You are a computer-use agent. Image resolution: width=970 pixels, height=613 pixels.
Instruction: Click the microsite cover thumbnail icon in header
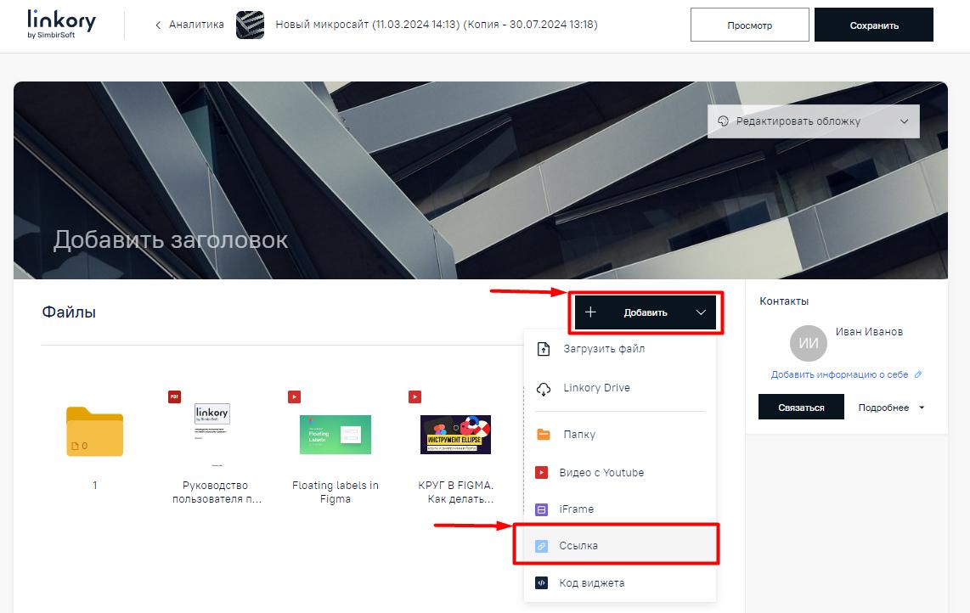pos(250,25)
